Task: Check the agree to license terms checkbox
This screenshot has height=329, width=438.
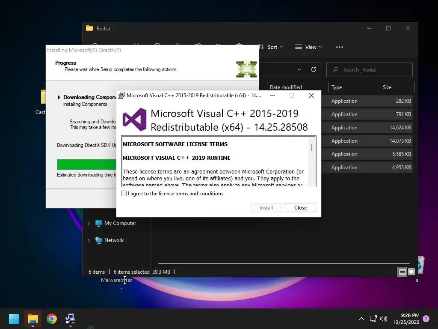Action: (x=124, y=194)
